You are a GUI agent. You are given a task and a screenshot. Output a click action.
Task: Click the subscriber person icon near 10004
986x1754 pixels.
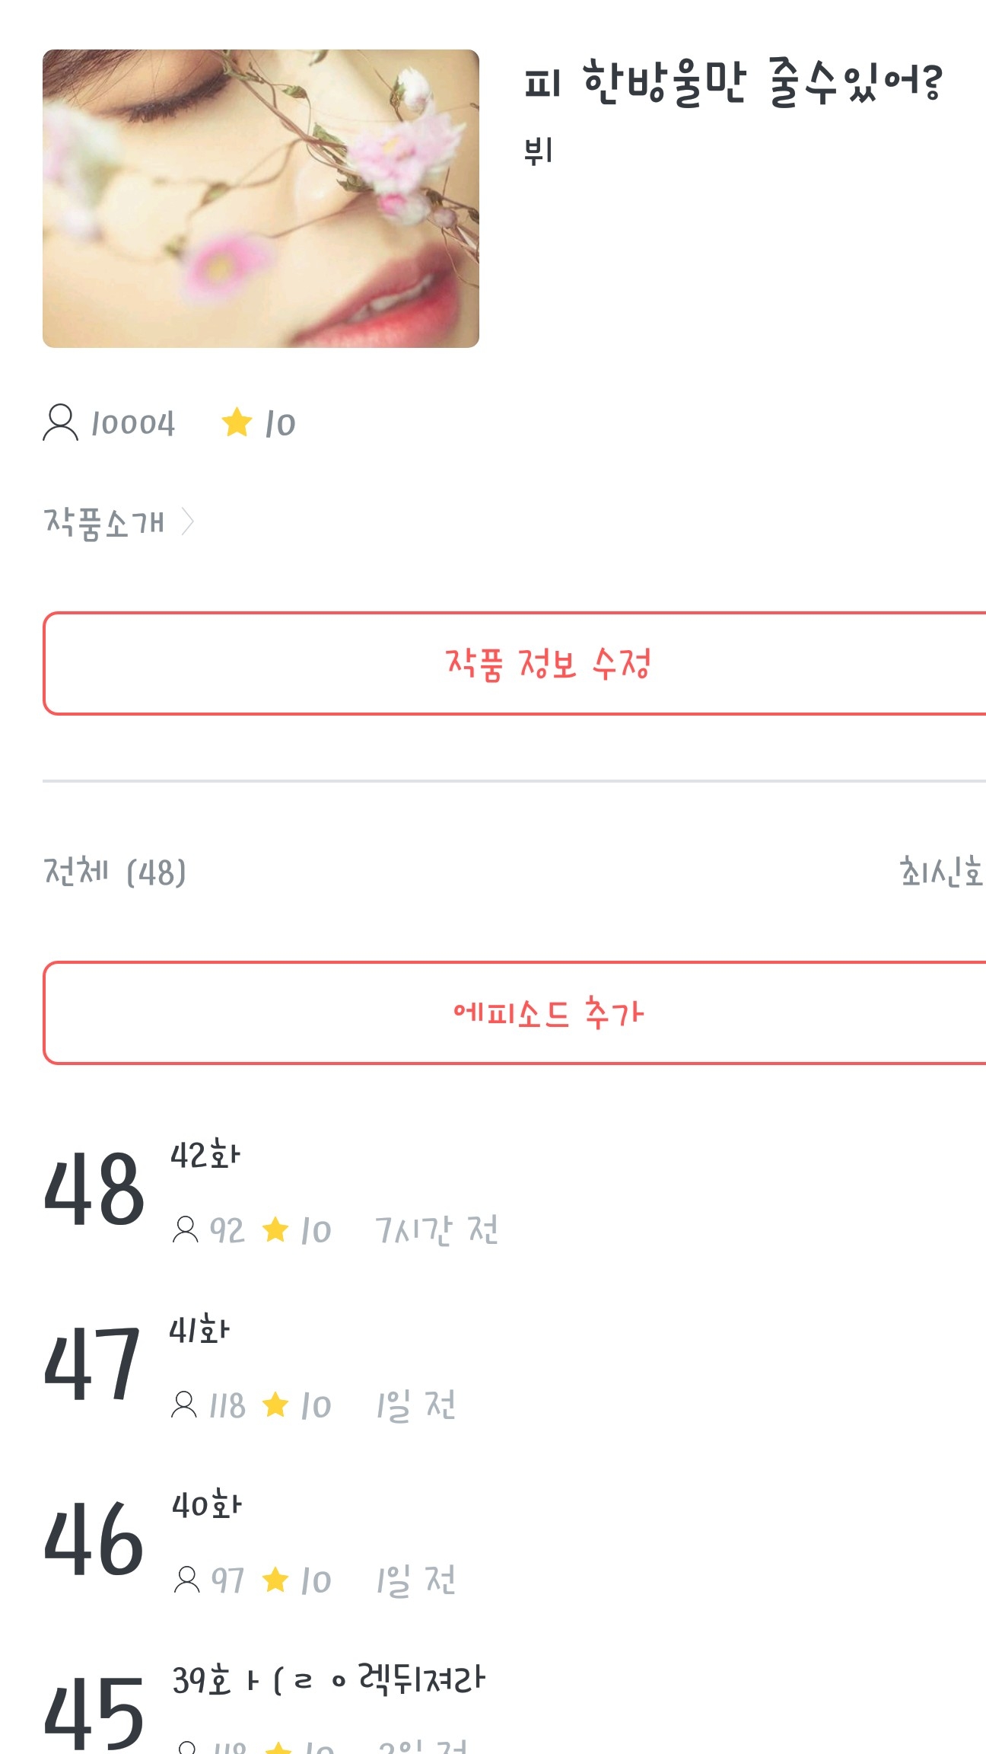coord(60,423)
